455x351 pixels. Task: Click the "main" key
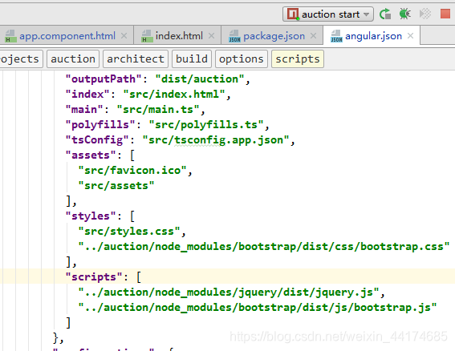click(84, 110)
